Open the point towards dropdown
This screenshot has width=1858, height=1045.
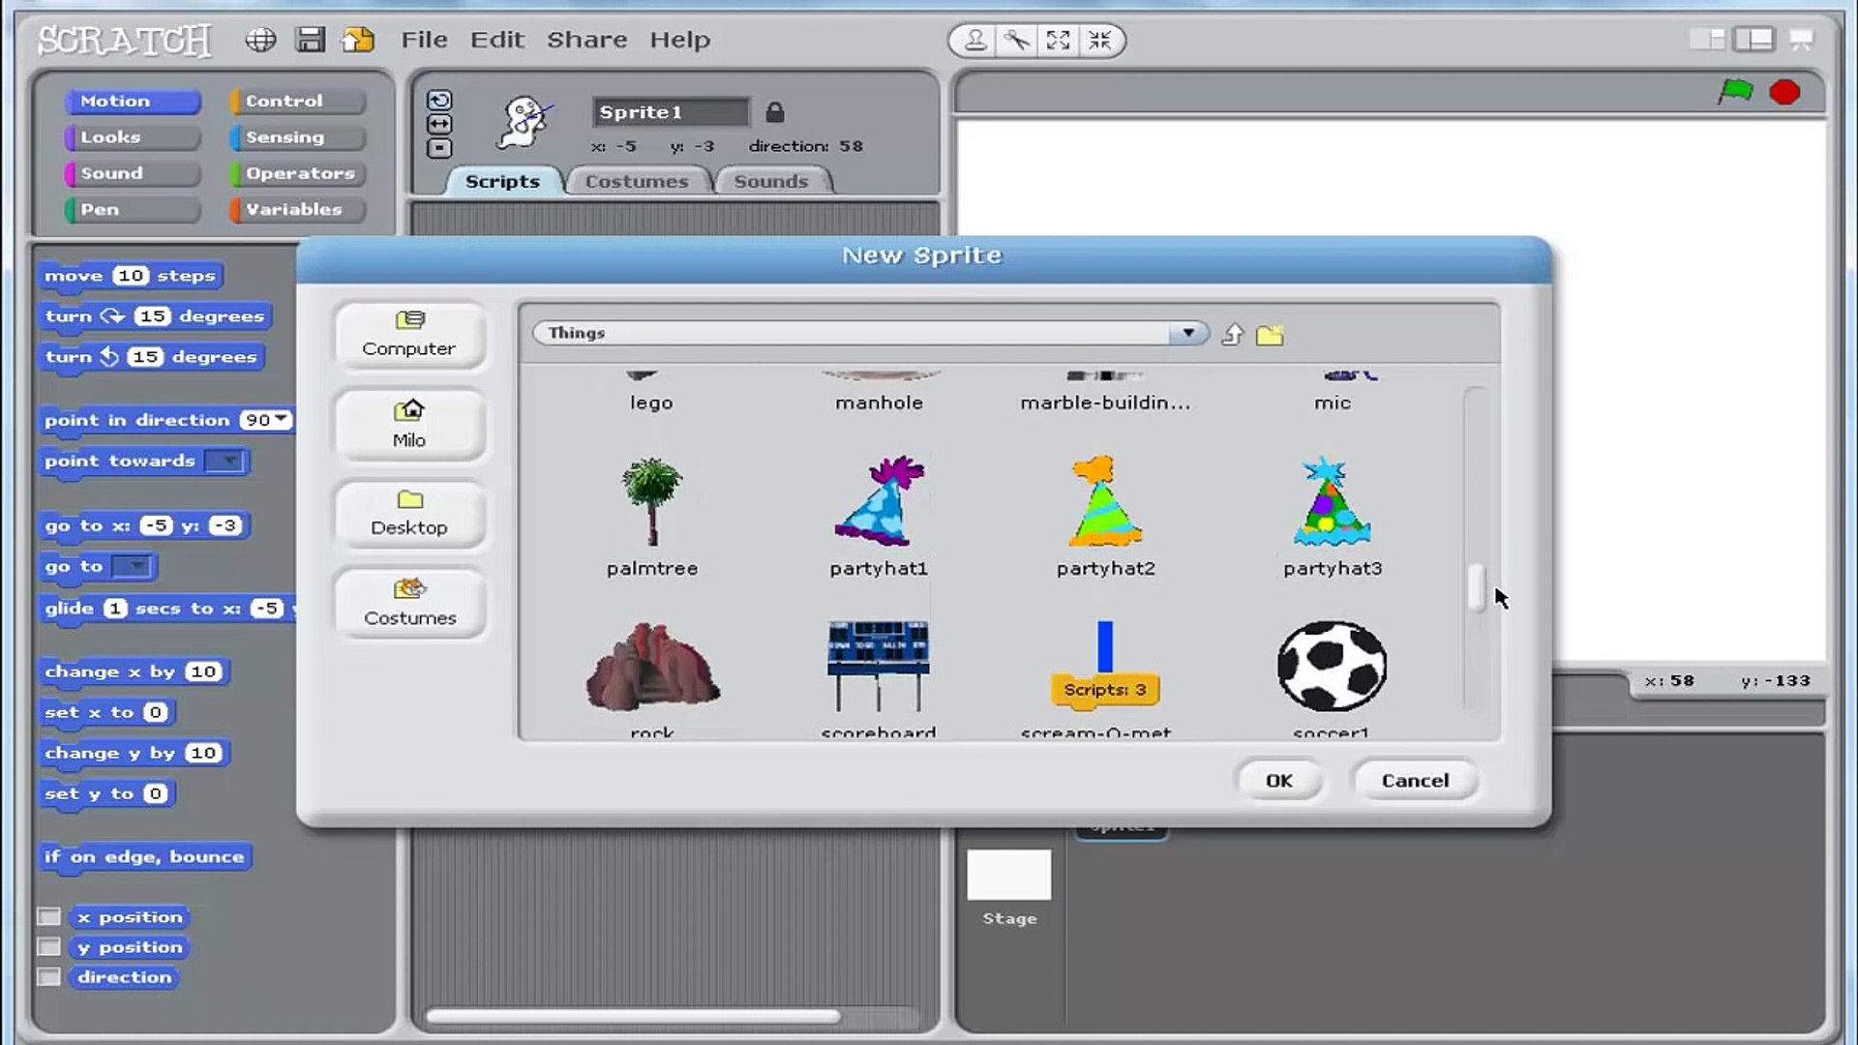pyautogui.click(x=227, y=462)
